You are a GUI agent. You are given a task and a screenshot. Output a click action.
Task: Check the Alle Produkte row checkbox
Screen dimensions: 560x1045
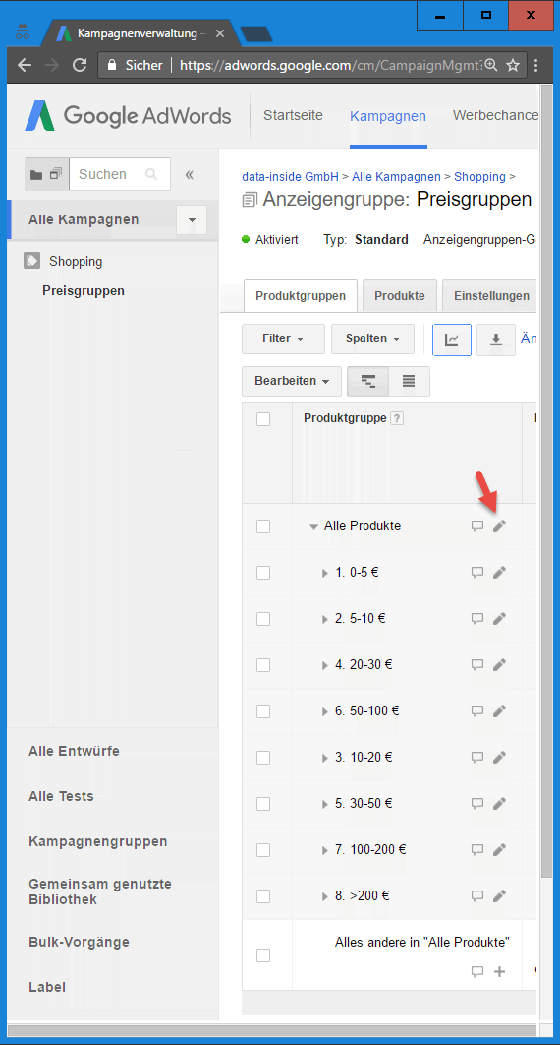click(x=263, y=526)
